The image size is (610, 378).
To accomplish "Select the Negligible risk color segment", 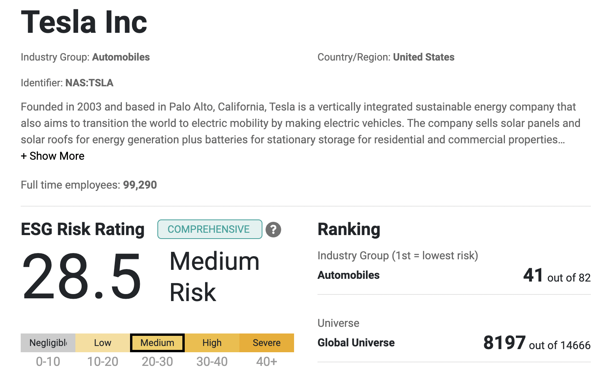I will (48, 343).
